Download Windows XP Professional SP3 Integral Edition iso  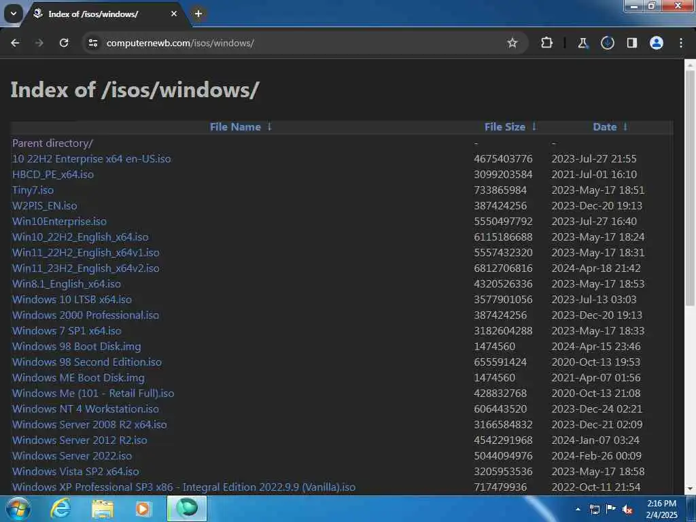(184, 487)
